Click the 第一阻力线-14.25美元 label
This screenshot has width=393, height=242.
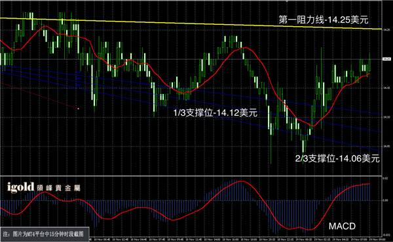coord(324,20)
